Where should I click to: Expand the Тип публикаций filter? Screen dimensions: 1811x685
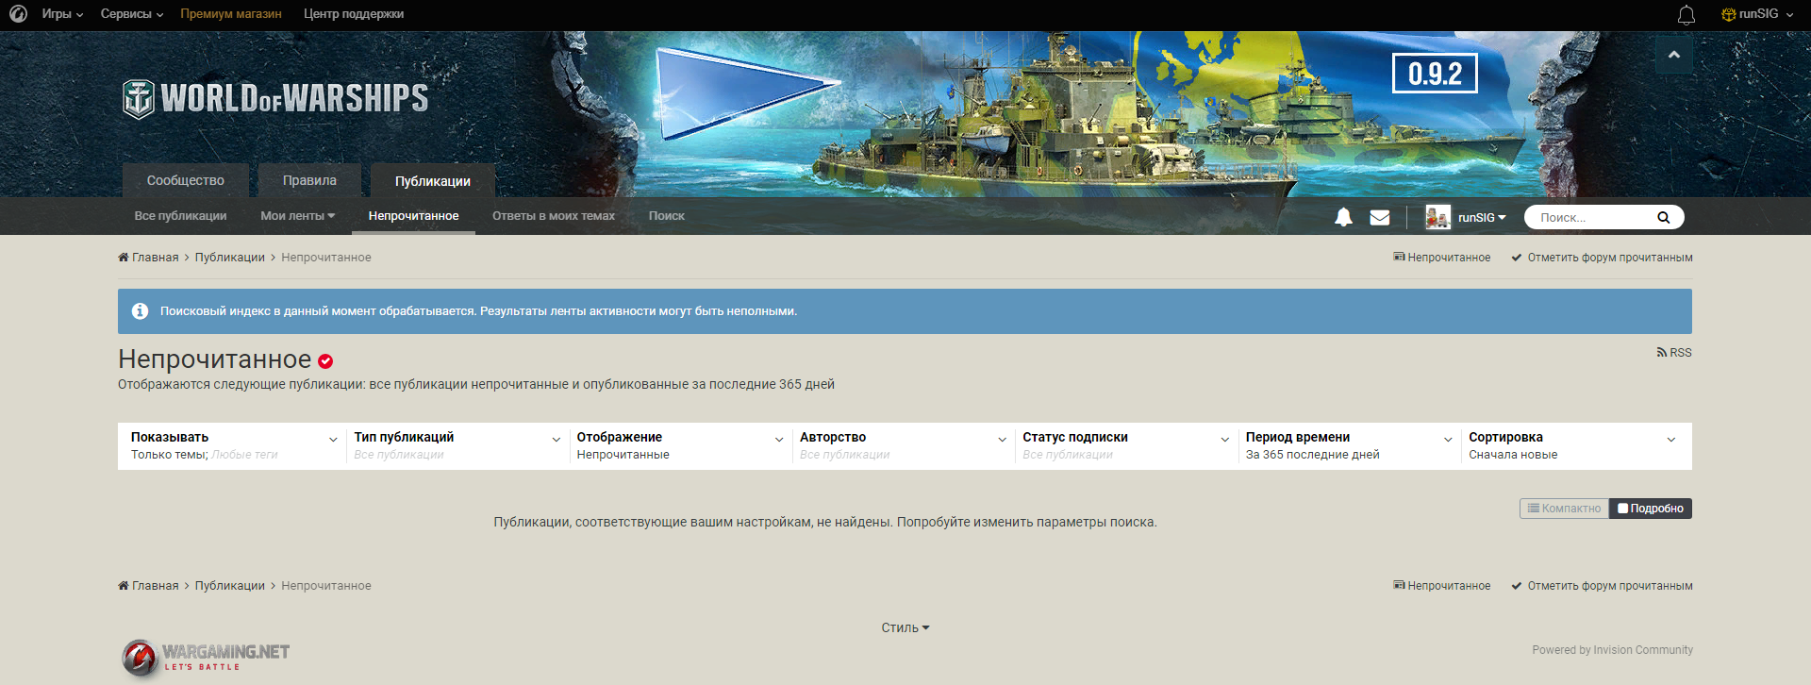click(x=457, y=445)
